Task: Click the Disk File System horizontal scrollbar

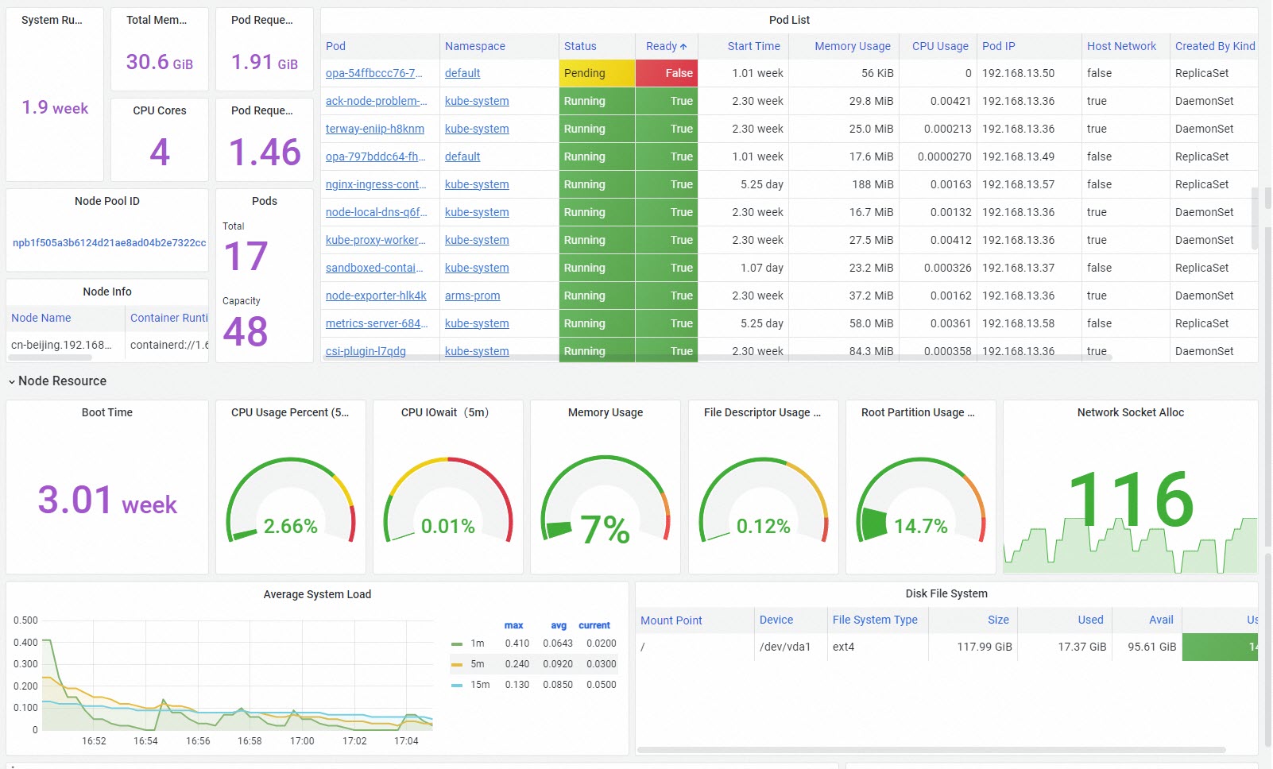Action: click(x=931, y=750)
